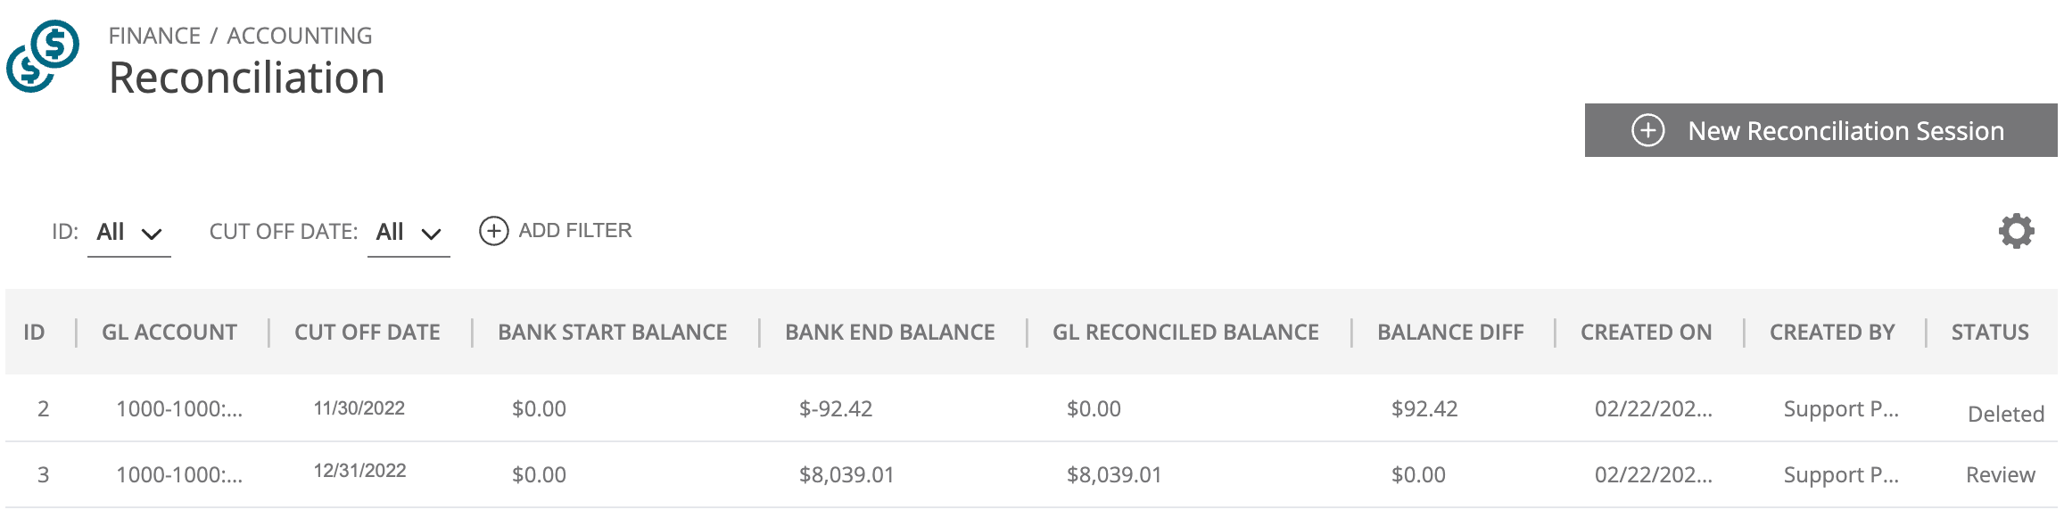Viewport: 2064px width, 510px height.
Task: Click the Deleted status in row 2
Action: click(2006, 414)
